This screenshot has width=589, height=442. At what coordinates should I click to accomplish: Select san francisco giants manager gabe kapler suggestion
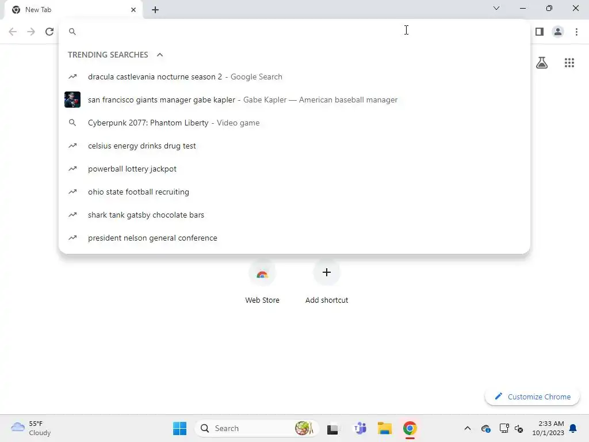(x=294, y=100)
